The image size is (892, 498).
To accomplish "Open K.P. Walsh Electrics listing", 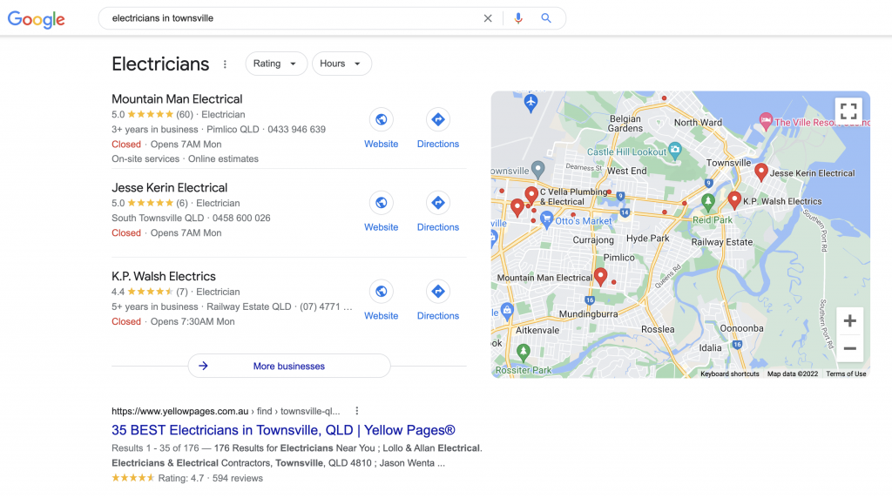I will 164,276.
